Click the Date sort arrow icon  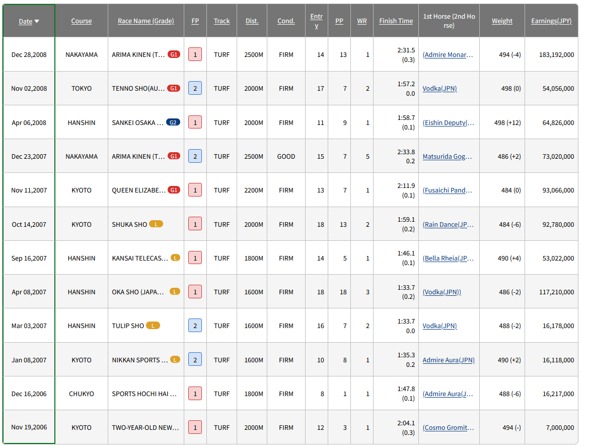click(x=37, y=22)
